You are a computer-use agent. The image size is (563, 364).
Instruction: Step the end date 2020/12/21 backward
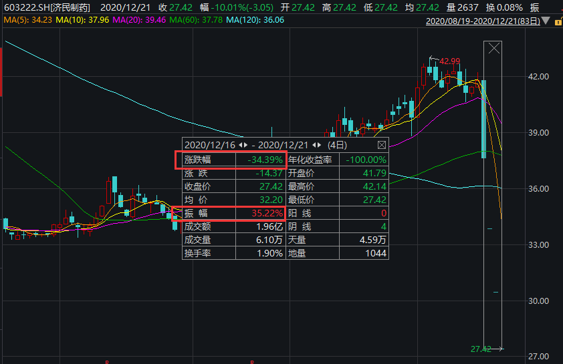315,144
